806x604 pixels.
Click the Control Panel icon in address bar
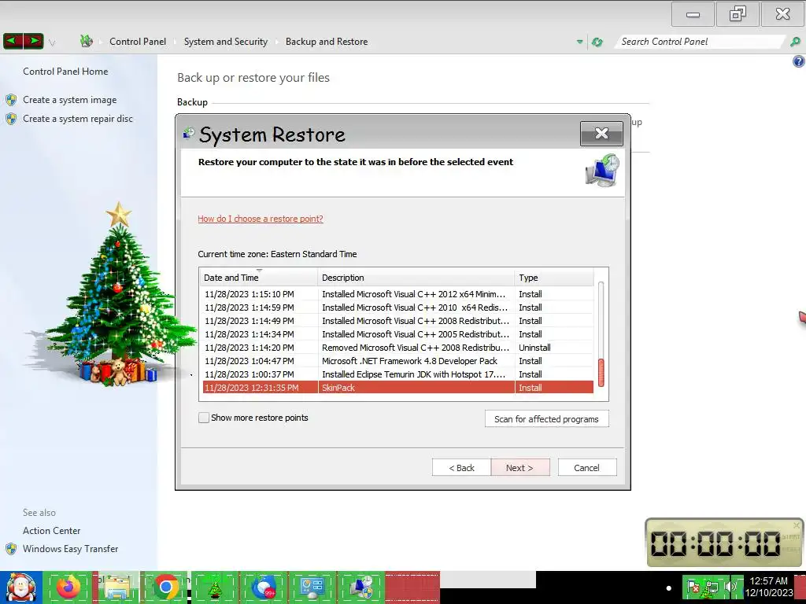[87, 41]
